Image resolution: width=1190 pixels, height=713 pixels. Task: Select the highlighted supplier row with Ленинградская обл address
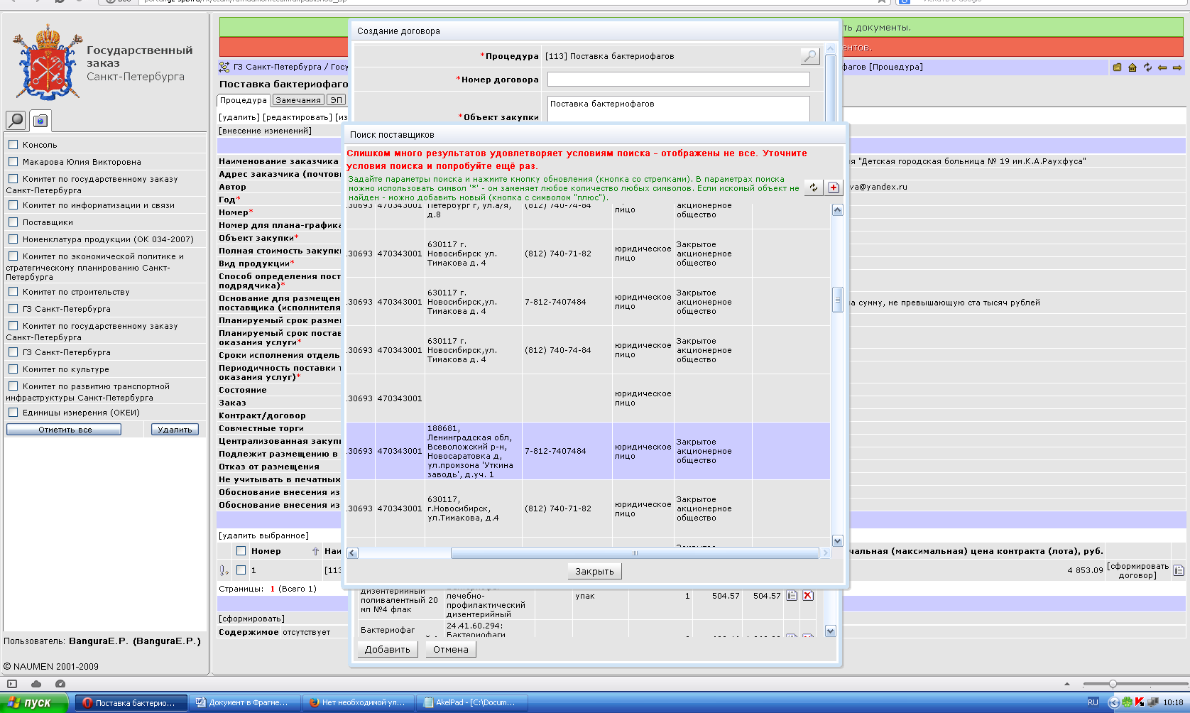tap(588, 451)
